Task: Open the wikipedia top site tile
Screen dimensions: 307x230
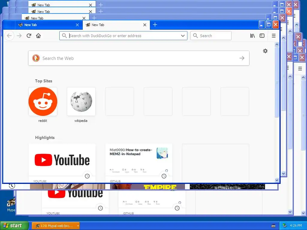Action: pyautogui.click(x=81, y=102)
